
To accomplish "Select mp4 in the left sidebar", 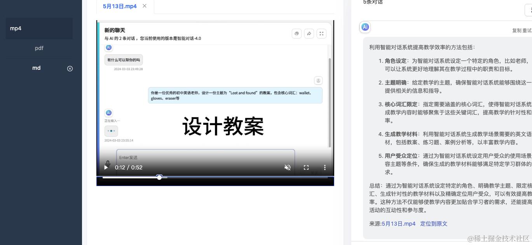I will coord(16,28).
